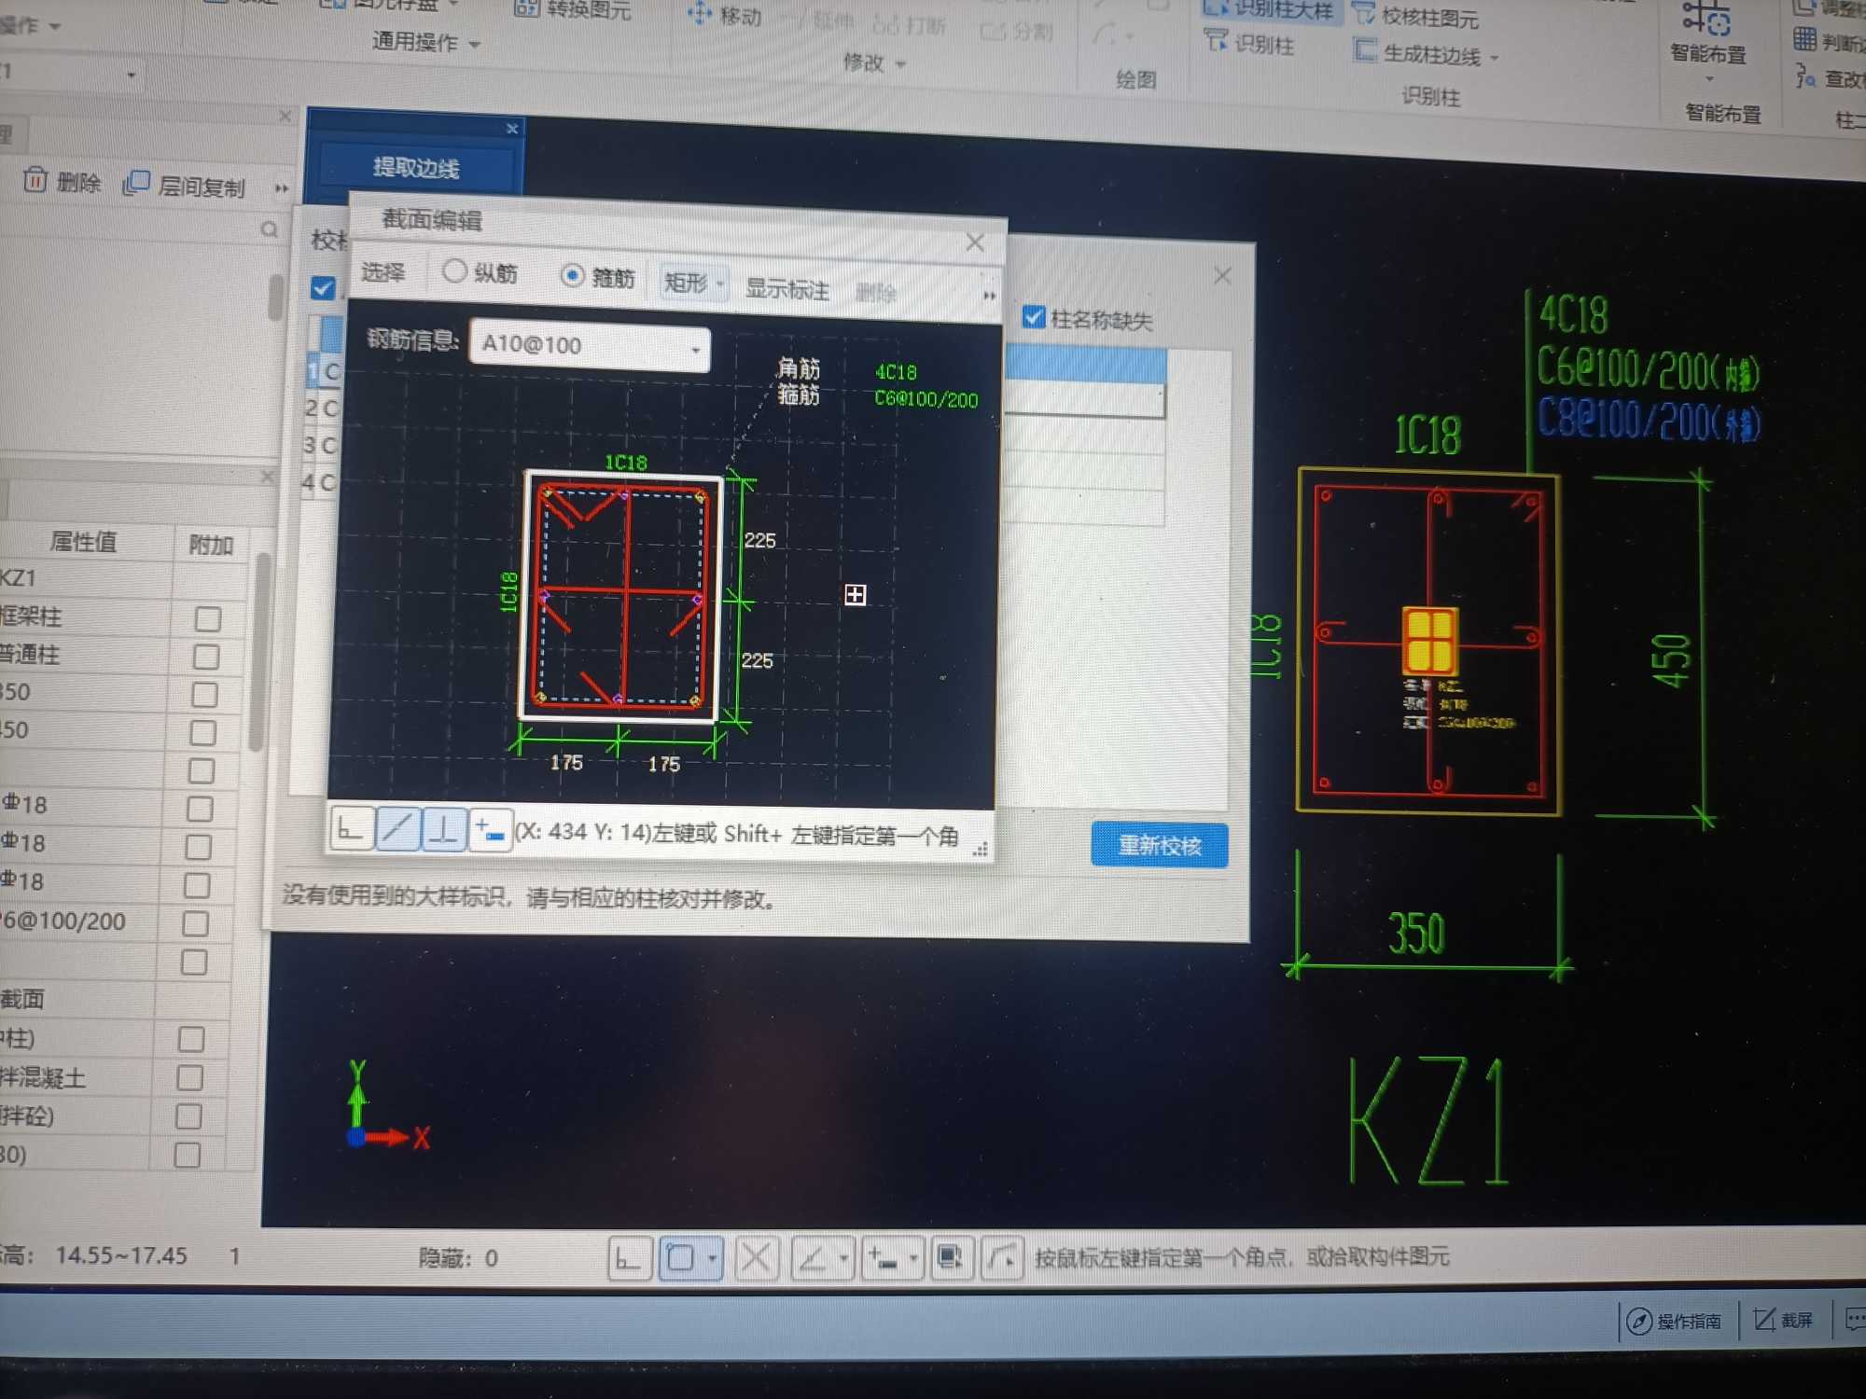Click the large 智能布置 icon
The image size is (1866, 1399).
pyautogui.click(x=1706, y=19)
